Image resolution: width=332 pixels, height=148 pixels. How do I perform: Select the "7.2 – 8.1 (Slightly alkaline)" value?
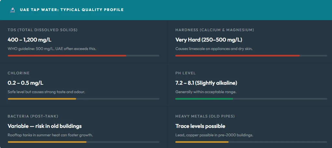coord(206,83)
